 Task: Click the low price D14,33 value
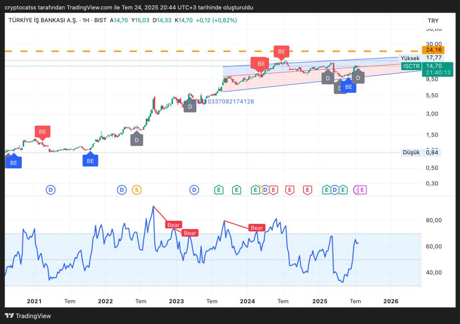coord(162,20)
